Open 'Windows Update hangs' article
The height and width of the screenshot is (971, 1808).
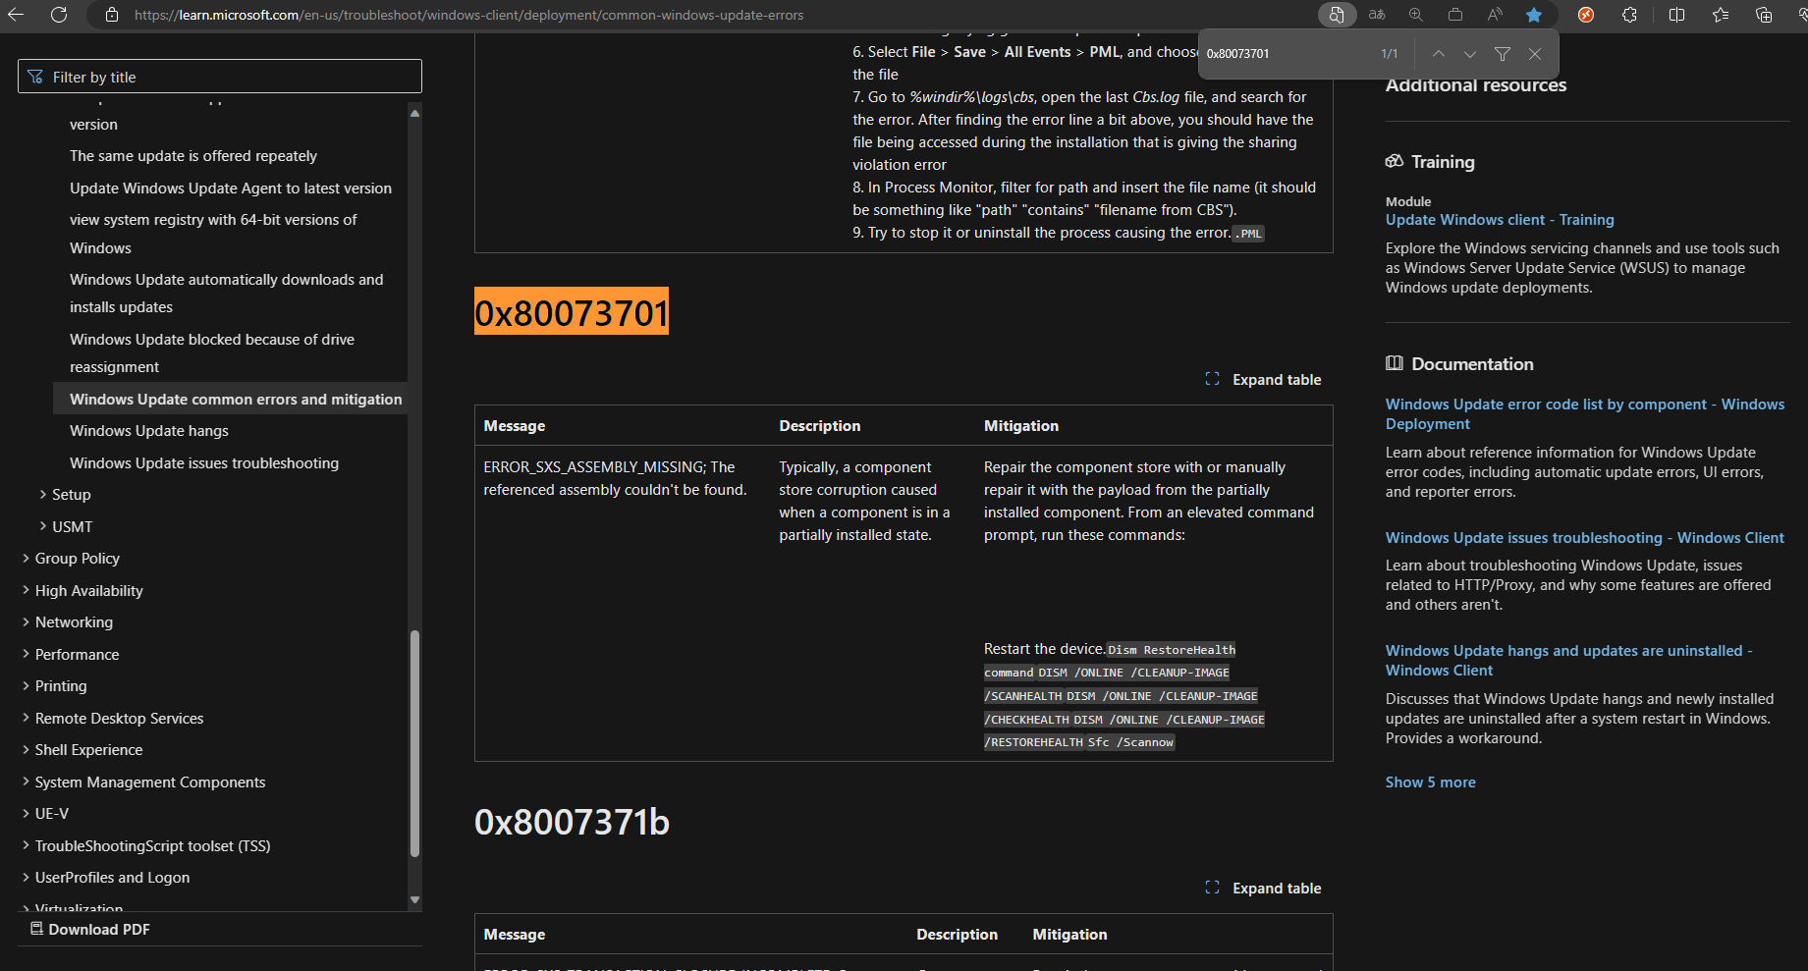[149, 431]
